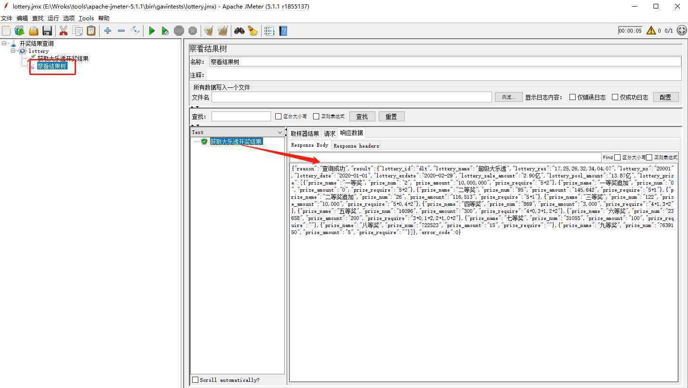688x388 pixels.
Task: Collapse the 开奖结果查询 test plan node
Action: (4, 43)
